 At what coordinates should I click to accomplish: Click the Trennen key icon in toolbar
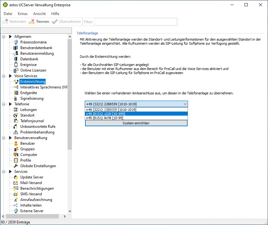click(x=32, y=22)
